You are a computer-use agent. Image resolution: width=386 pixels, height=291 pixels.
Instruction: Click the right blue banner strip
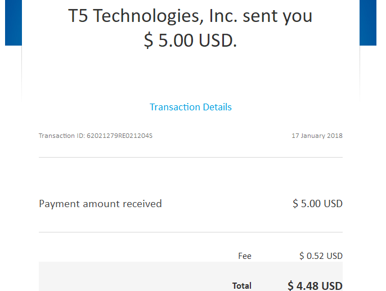[368, 23]
